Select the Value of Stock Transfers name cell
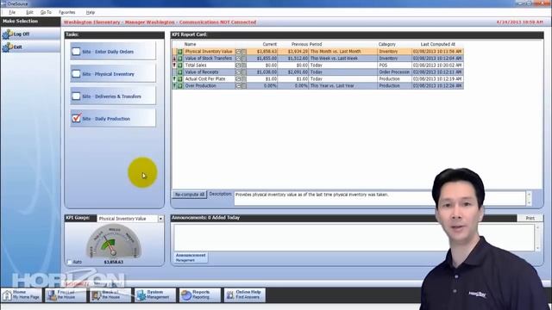 tap(209, 59)
